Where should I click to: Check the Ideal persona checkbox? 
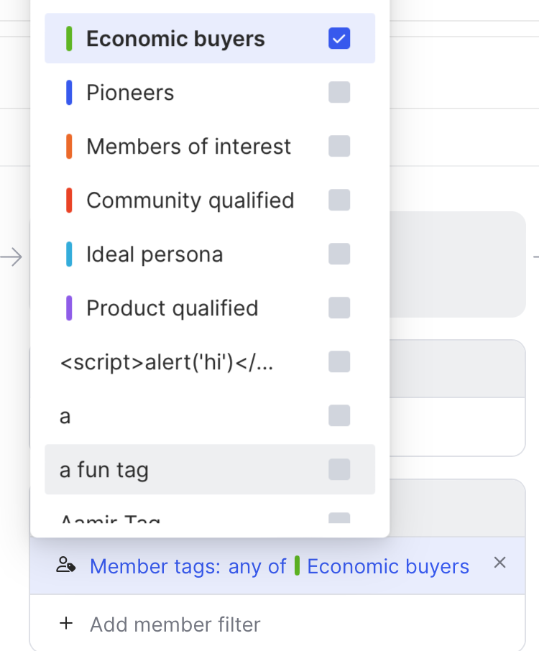pos(339,254)
